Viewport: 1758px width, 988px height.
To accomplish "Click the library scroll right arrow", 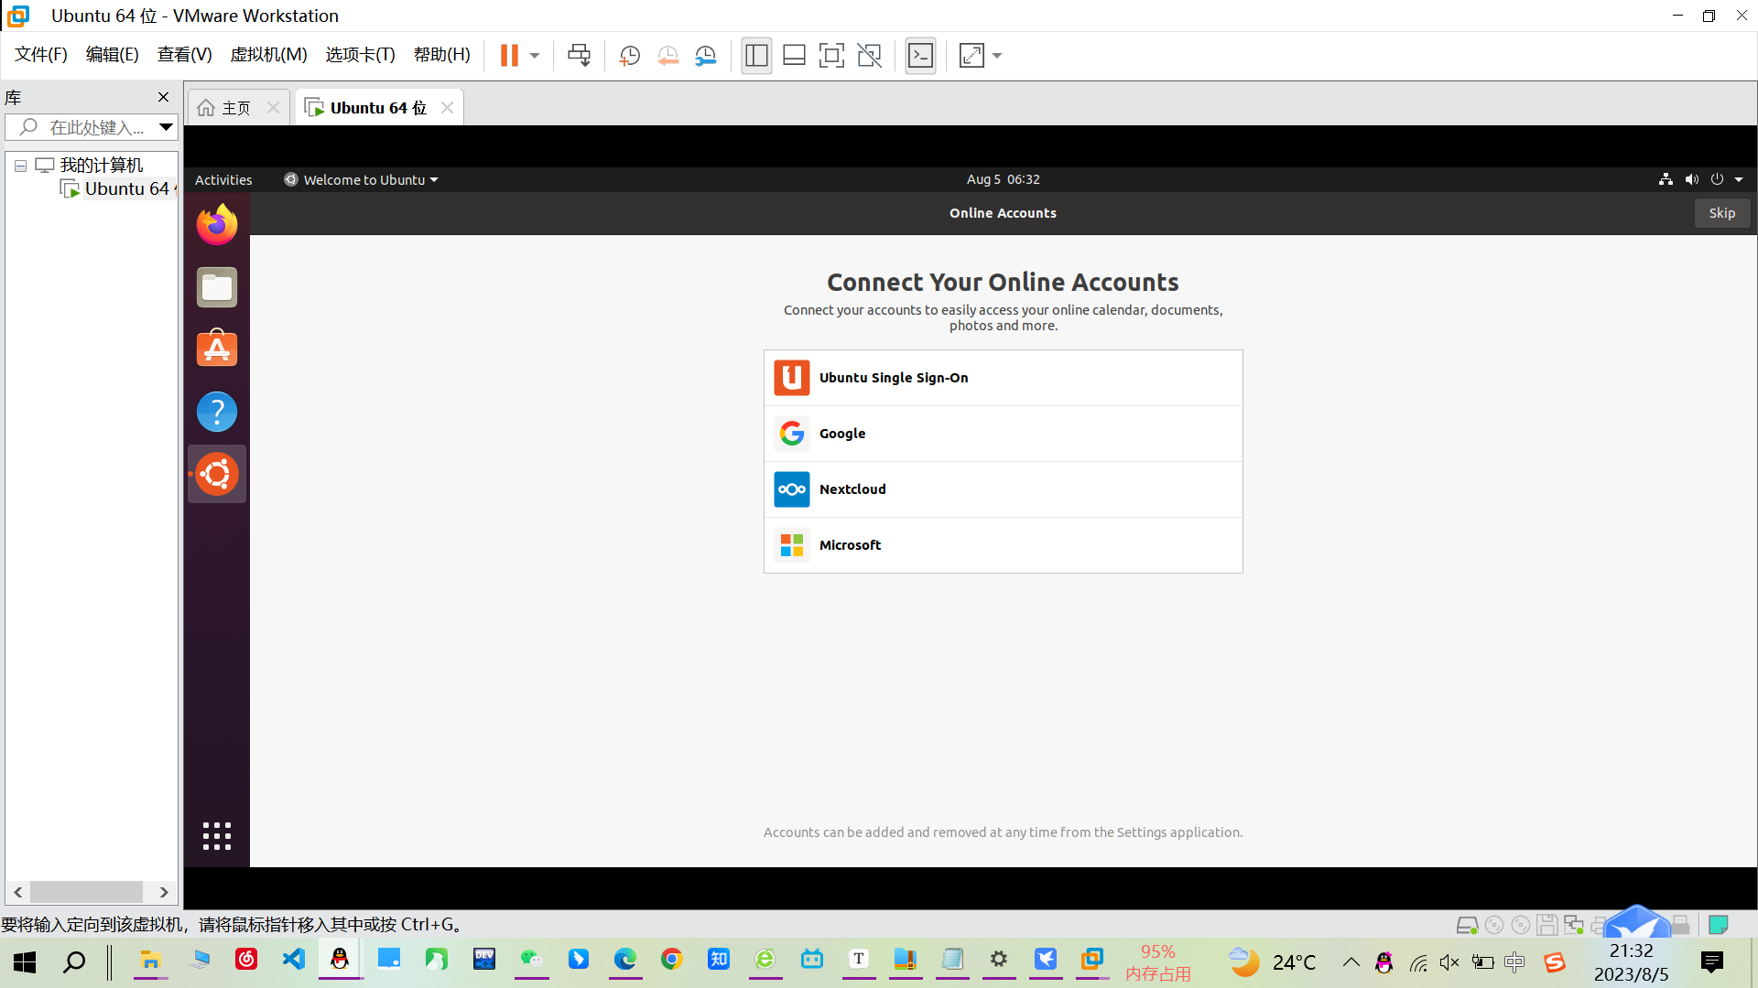I will pyautogui.click(x=164, y=892).
